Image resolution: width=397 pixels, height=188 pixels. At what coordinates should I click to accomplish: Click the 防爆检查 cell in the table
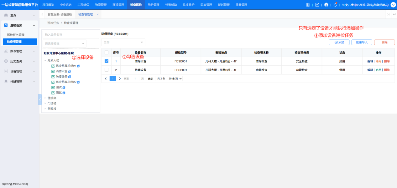(x=261, y=61)
